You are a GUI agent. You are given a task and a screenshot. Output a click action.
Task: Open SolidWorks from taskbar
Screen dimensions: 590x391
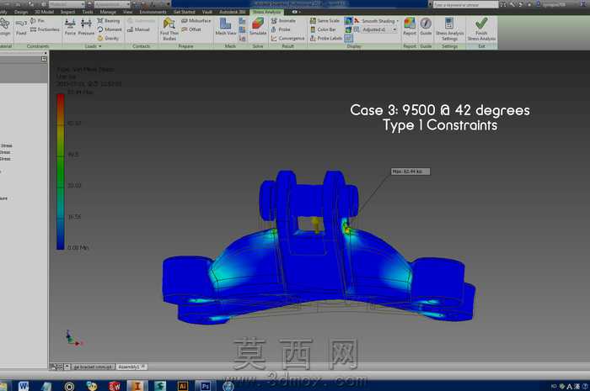click(x=115, y=386)
